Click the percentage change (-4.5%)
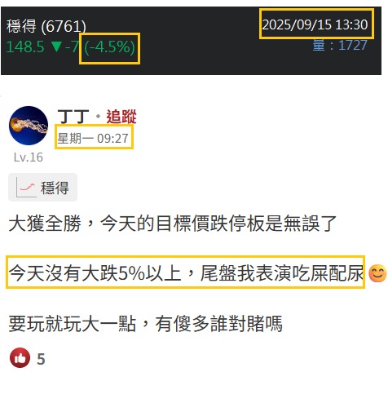This screenshot has width=388, height=403. point(109,46)
